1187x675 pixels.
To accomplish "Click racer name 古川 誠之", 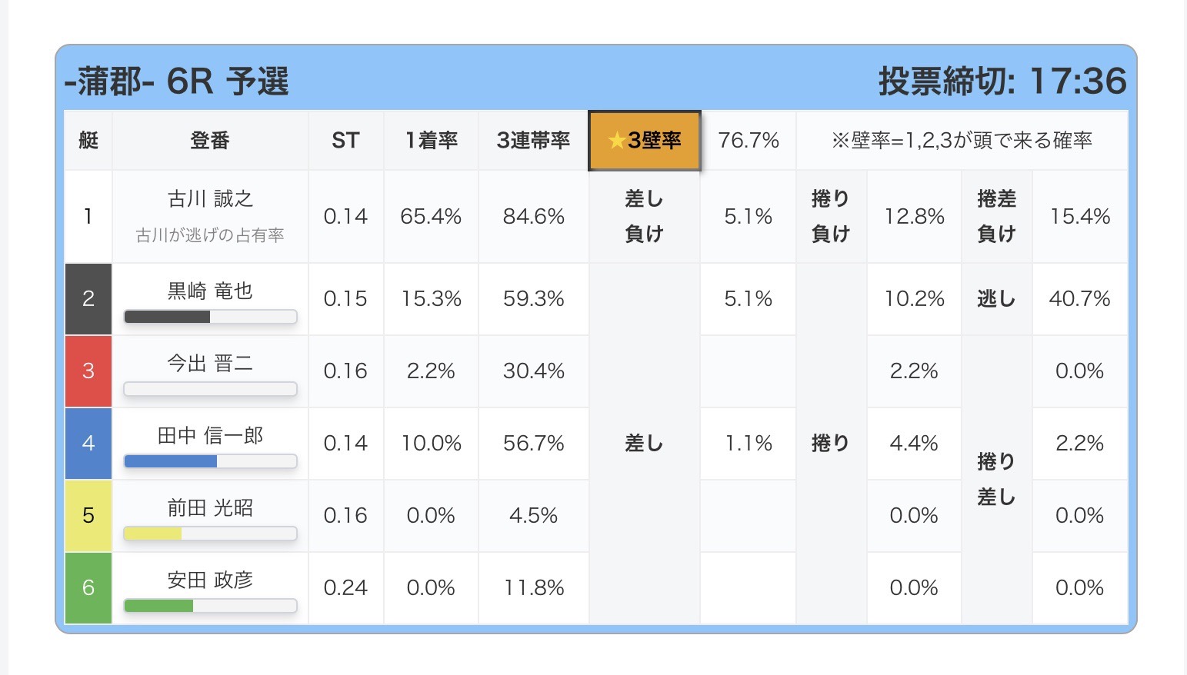I will (210, 199).
